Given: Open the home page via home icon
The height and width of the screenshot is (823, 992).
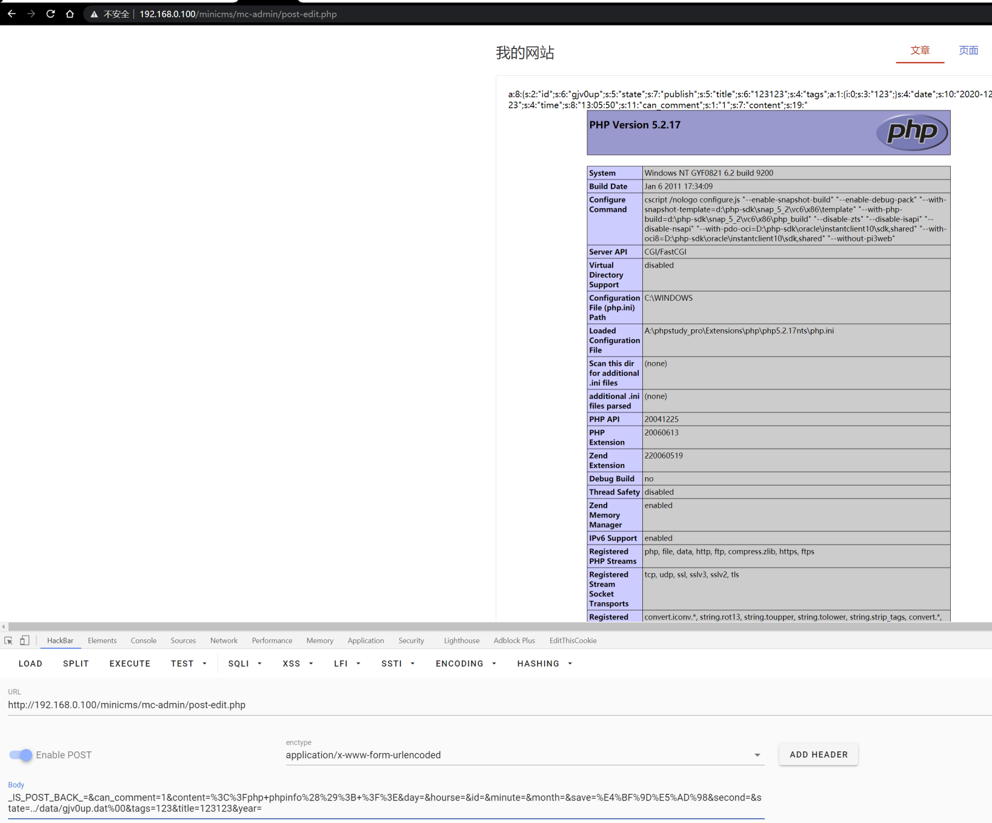Looking at the screenshot, I should click(x=70, y=13).
